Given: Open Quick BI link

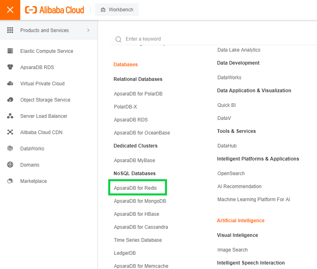Looking at the screenshot, I should click(227, 105).
